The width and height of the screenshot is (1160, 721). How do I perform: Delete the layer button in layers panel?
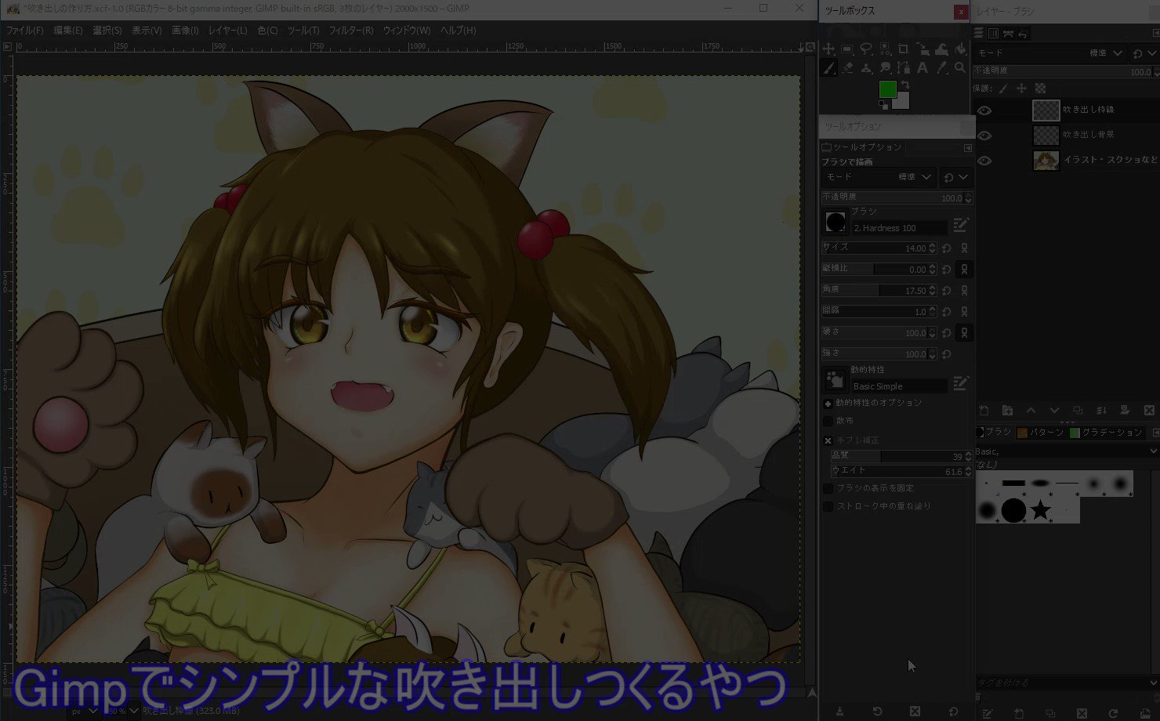tap(1149, 411)
